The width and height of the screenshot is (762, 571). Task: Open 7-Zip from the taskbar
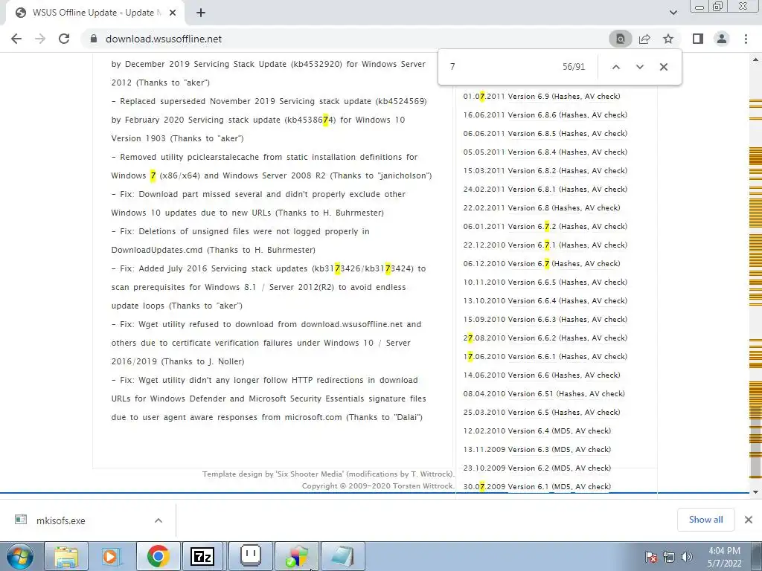point(203,556)
